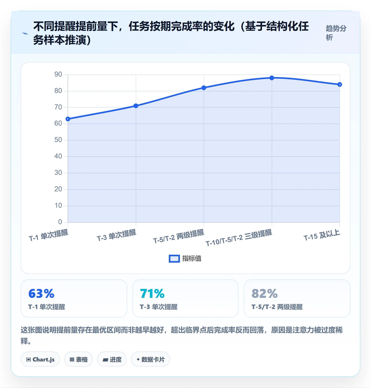
Task: Click the diamond icon in 数据卡片 chip
Action: click(138, 359)
